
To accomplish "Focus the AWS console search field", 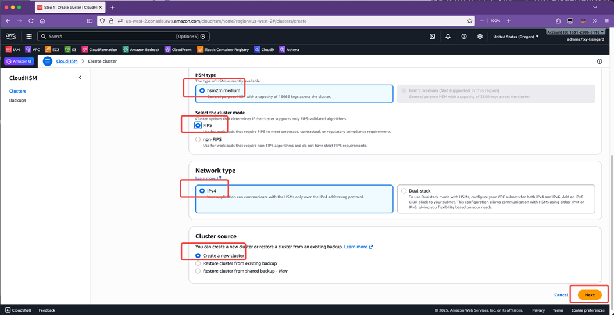I will click(122, 37).
